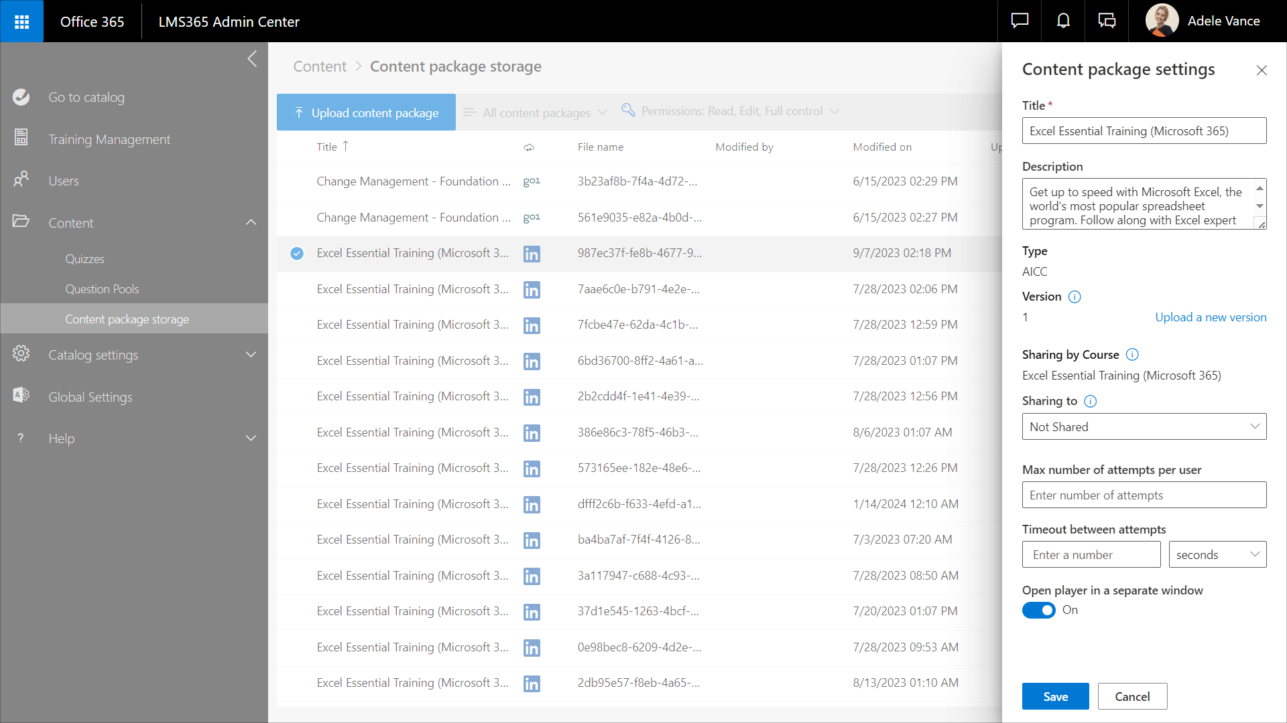Image resolution: width=1287 pixels, height=723 pixels.
Task: Close the Content package settings panel
Action: [x=1262, y=70]
